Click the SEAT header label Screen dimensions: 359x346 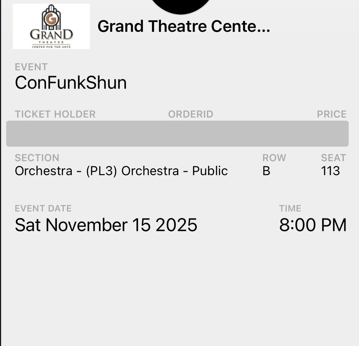pyautogui.click(x=334, y=158)
